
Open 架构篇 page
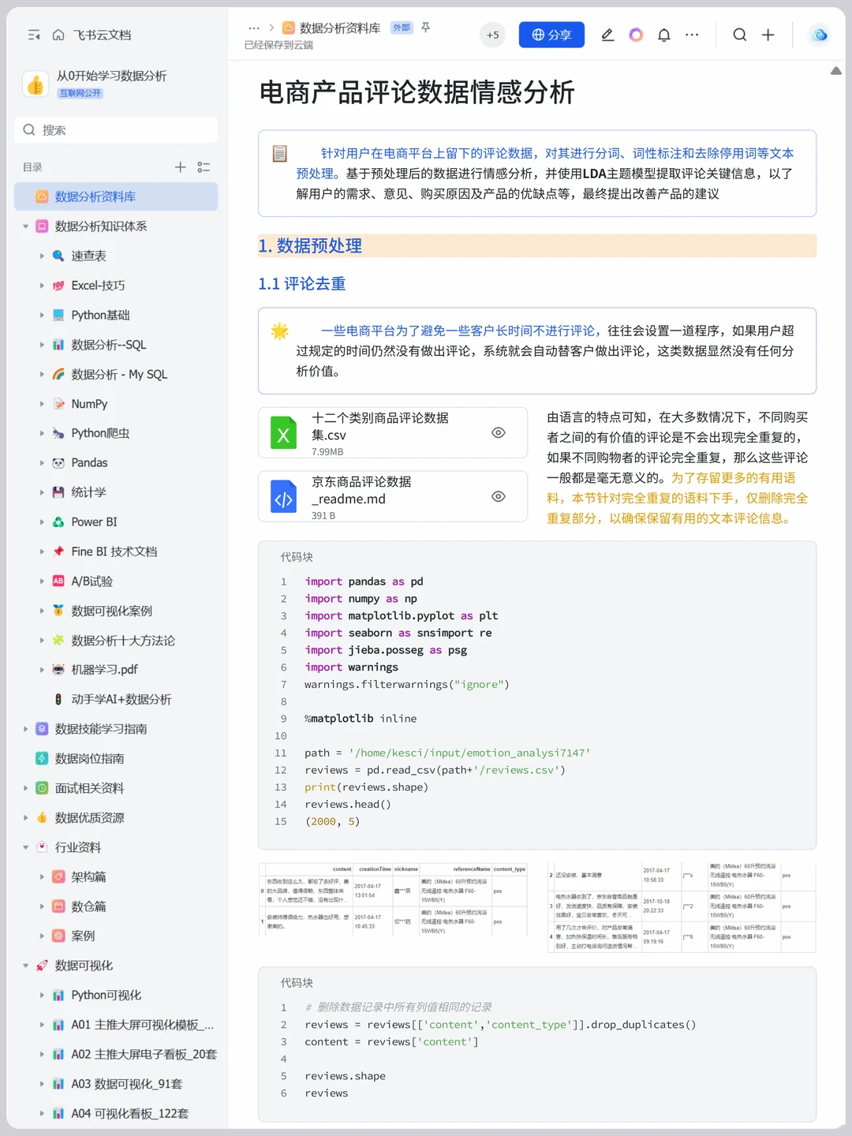click(x=88, y=877)
